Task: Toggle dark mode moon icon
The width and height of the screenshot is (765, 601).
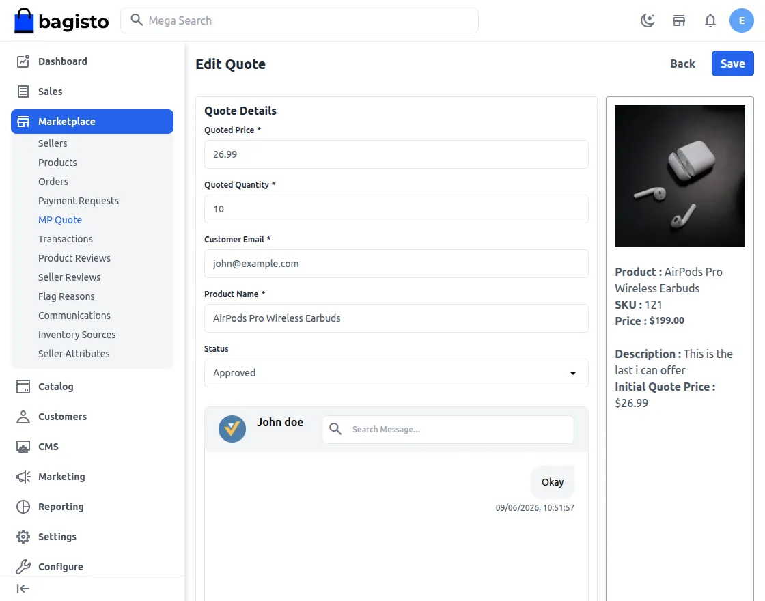Action: (648, 20)
